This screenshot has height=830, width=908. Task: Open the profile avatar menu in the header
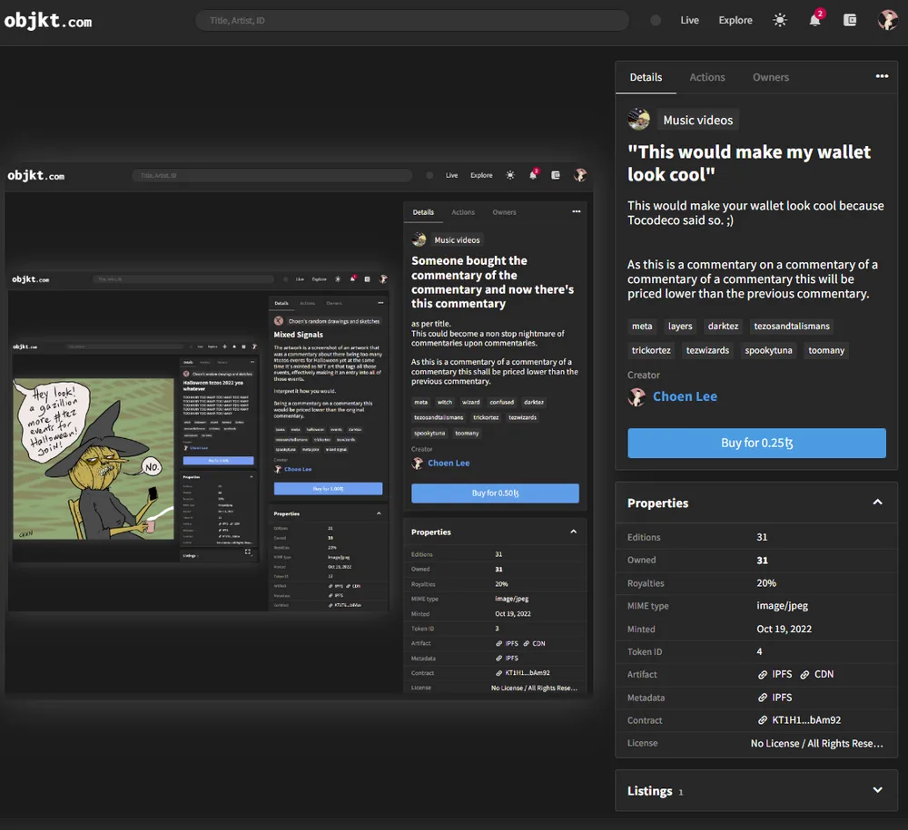tap(887, 20)
